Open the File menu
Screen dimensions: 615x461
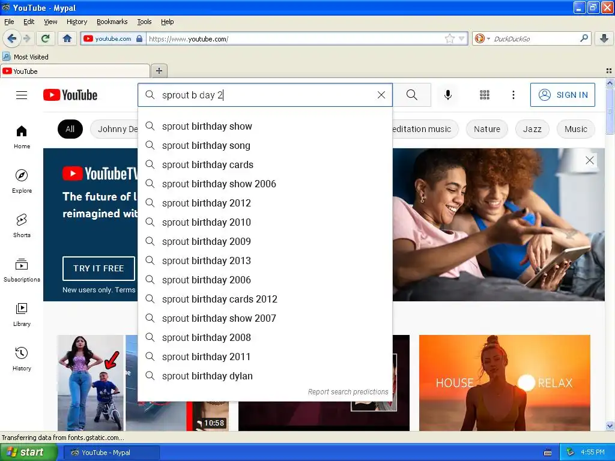coord(9,22)
